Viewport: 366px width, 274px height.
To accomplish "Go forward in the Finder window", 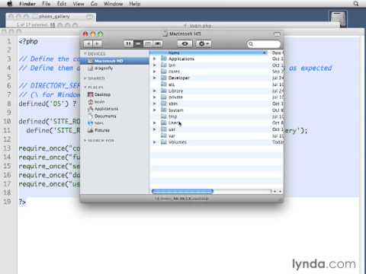I will (x=98, y=44).
